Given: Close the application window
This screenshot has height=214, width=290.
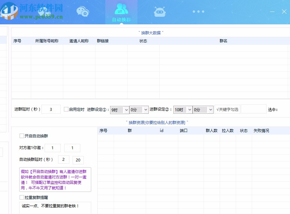Looking at the screenshot, I should point(284,12).
